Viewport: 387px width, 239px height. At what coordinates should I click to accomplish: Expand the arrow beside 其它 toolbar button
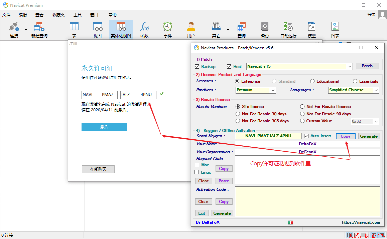228,30
